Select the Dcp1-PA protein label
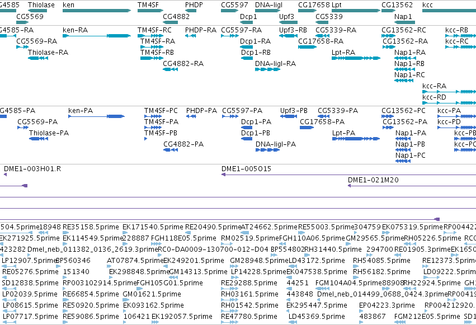This screenshot has width=476, height=325. click(256, 122)
